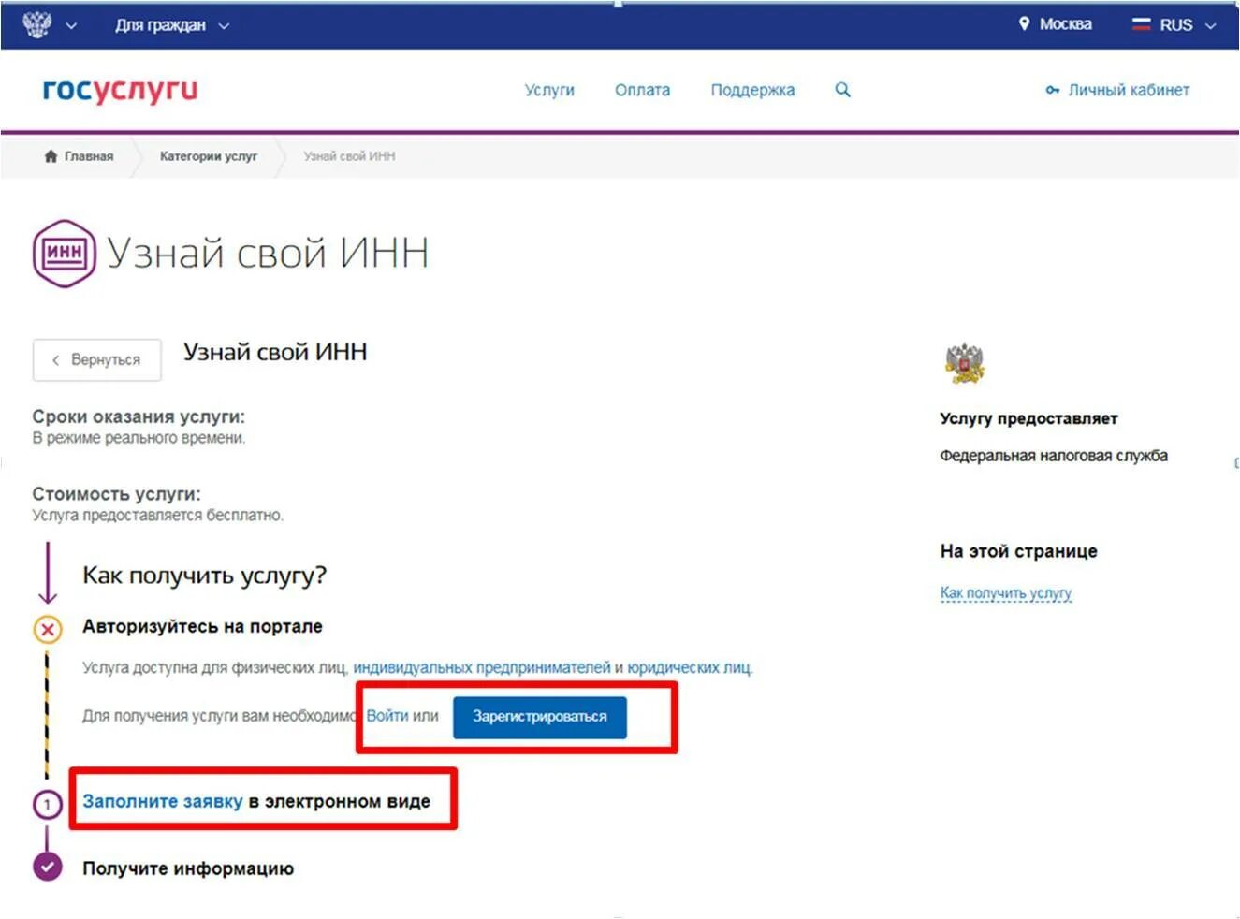Open the Оплата menu item
The width and height of the screenshot is (1240, 919).
642,90
